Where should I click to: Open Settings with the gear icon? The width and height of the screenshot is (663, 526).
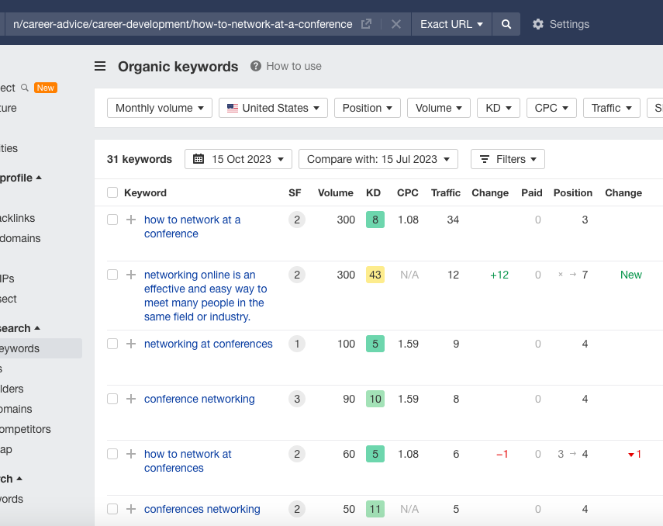(538, 24)
